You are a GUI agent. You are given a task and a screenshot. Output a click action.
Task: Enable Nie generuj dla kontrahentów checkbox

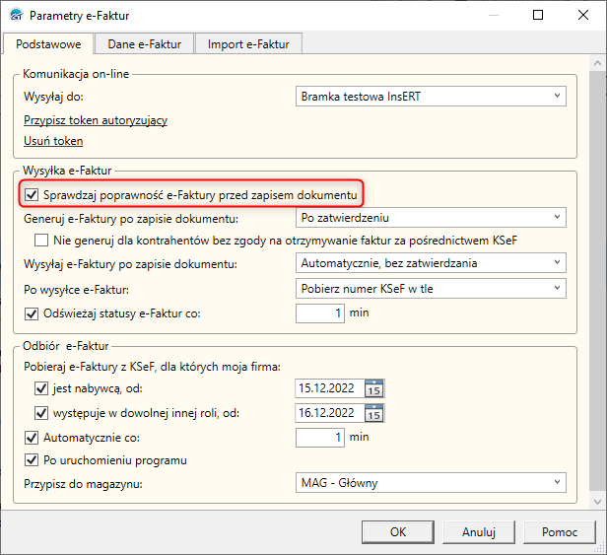(x=41, y=240)
